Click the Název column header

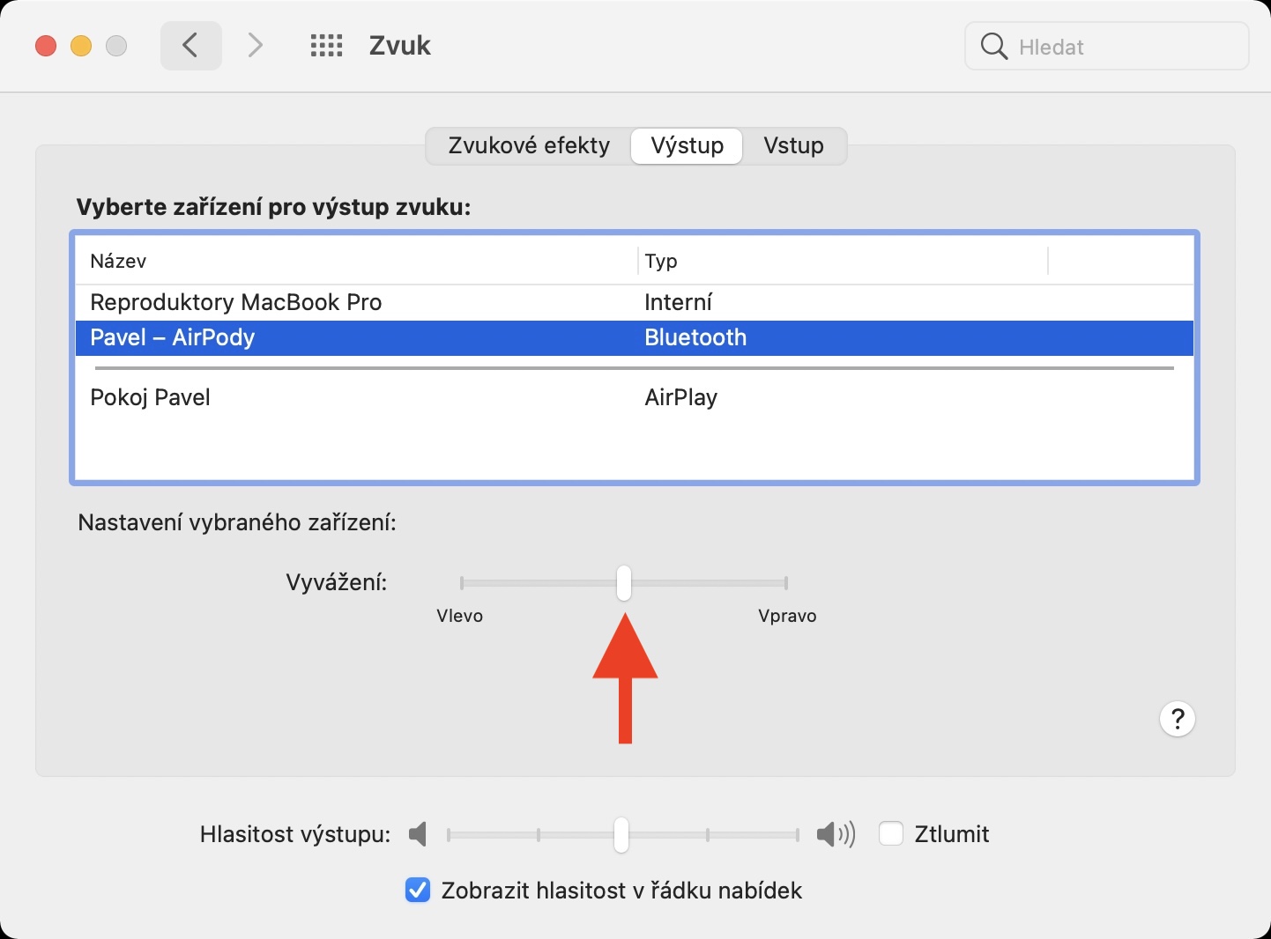click(x=118, y=261)
